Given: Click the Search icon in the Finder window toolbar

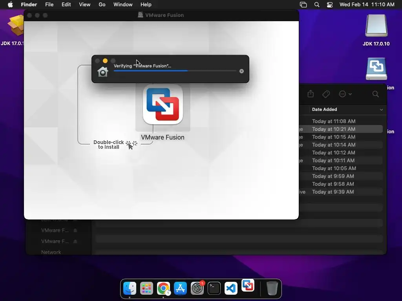Looking at the screenshot, I should 376,94.
